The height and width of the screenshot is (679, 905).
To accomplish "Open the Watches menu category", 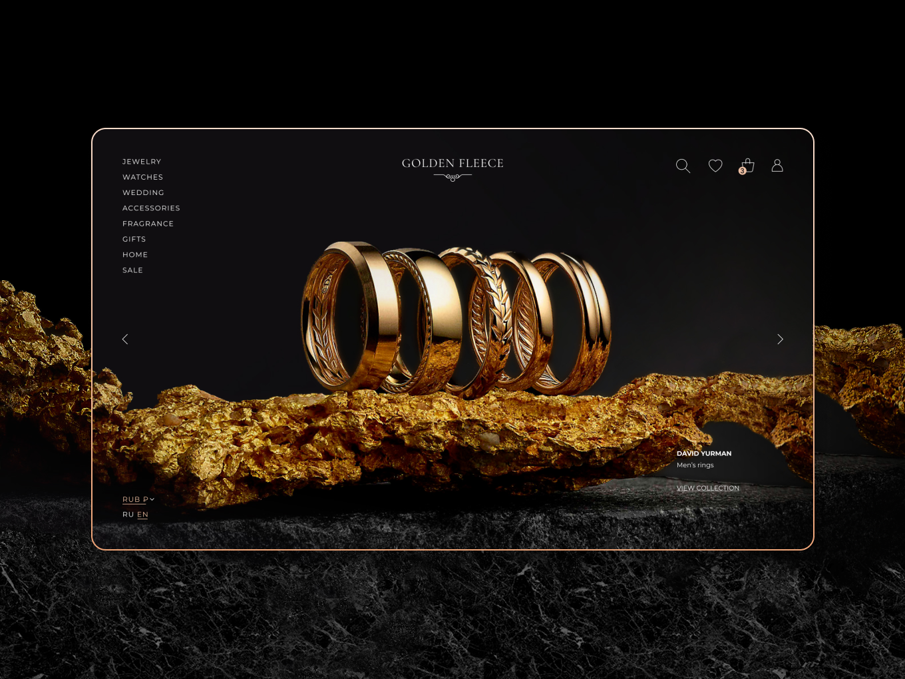I will pyautogui.click(x=142, y=177).
